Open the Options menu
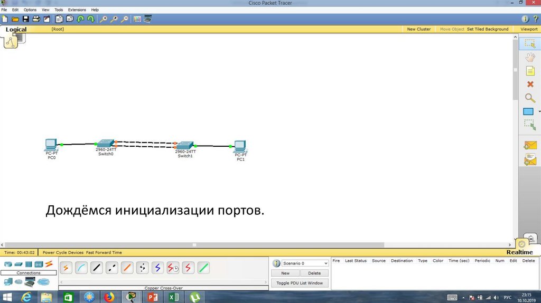The image size is (541, 303). tap(30, 10)
